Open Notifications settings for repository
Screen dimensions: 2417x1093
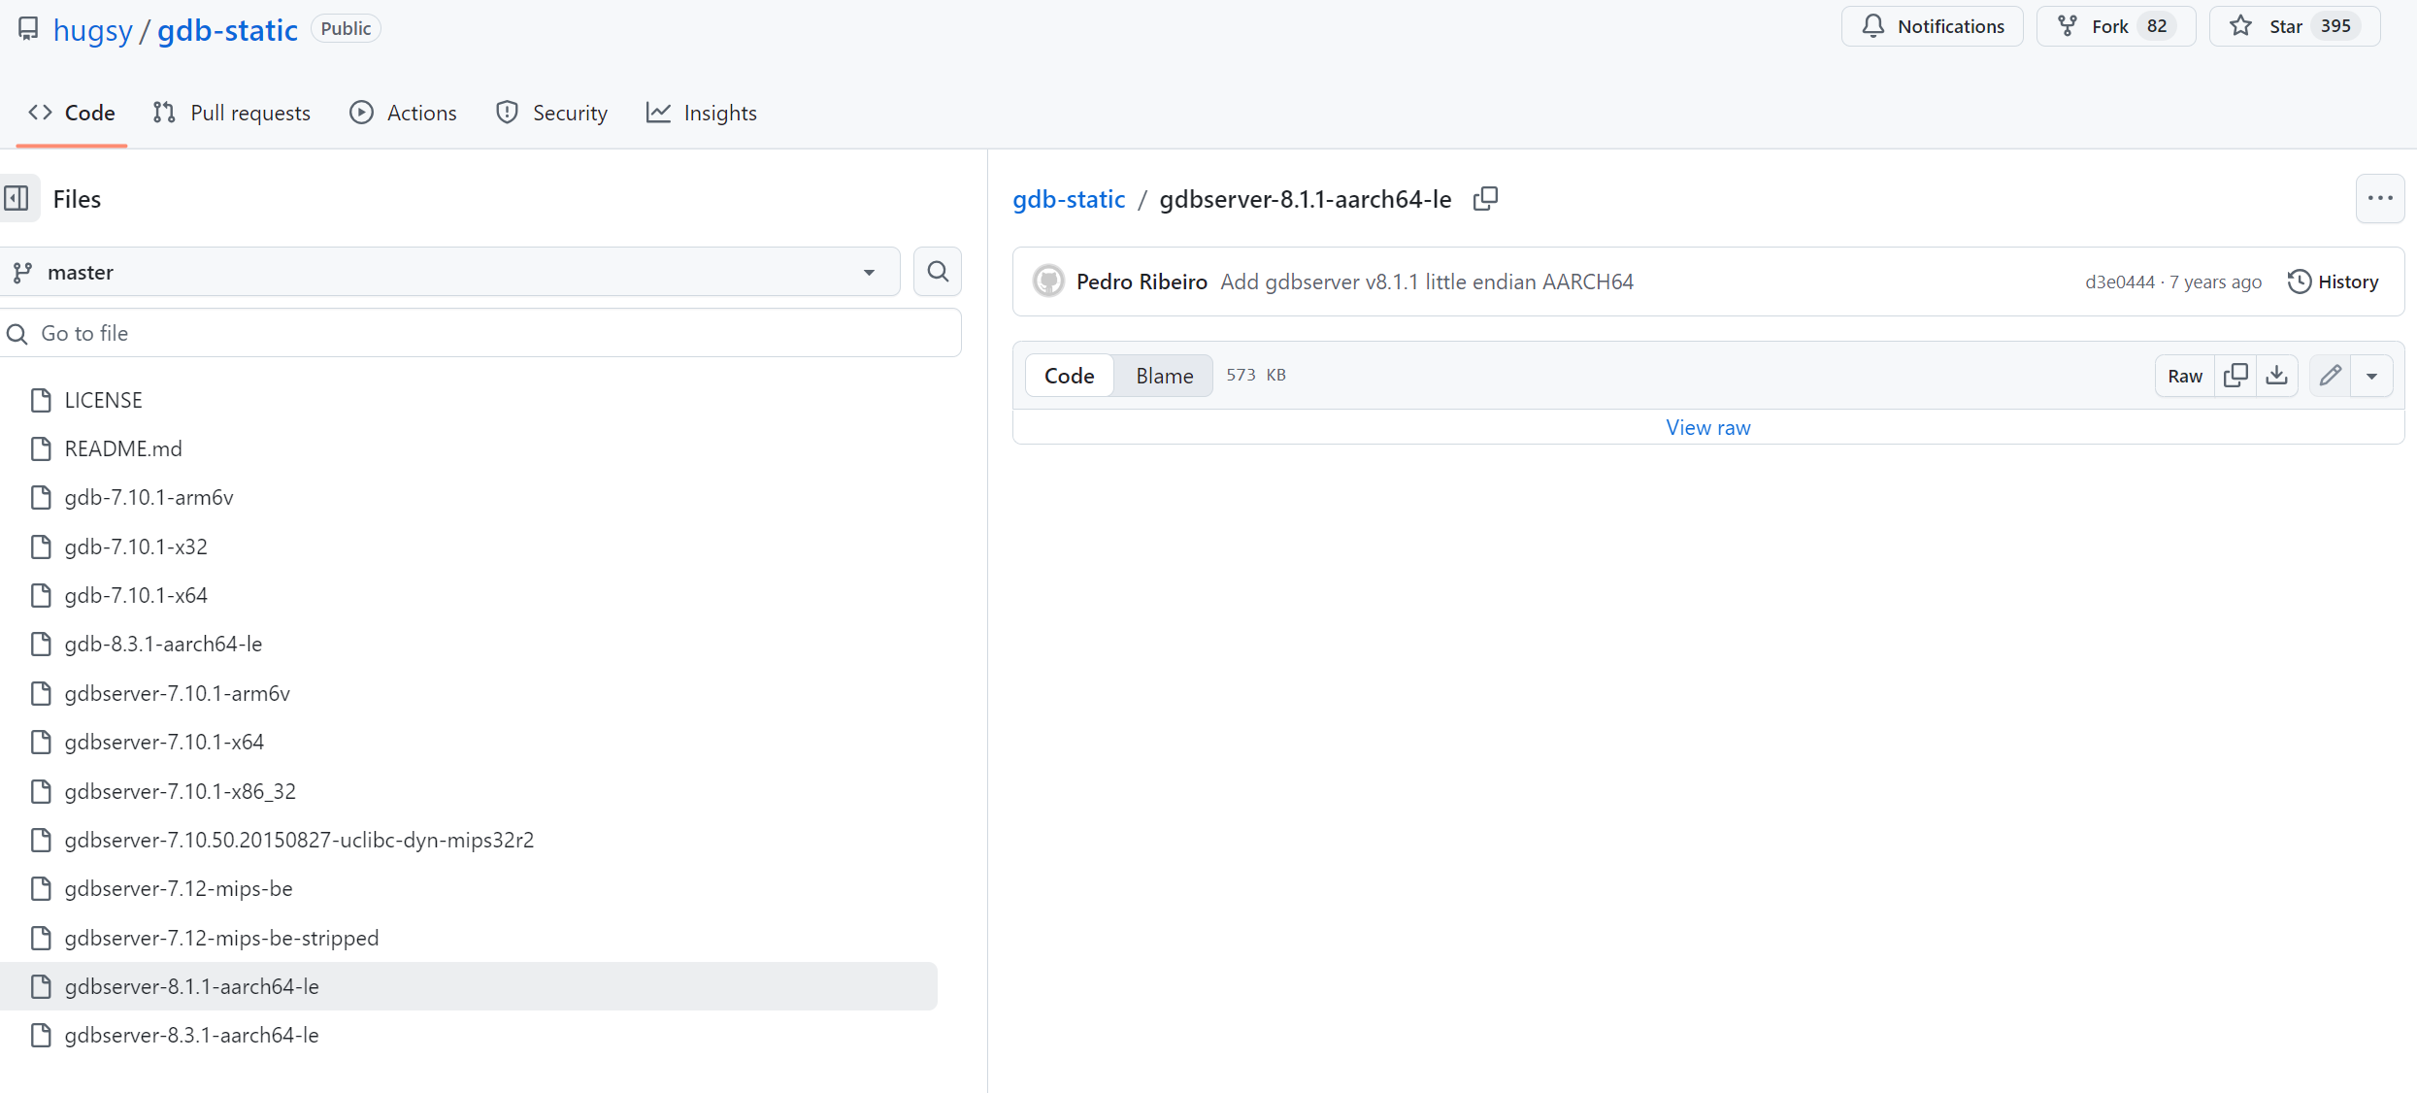click(x=1932, y=26)
